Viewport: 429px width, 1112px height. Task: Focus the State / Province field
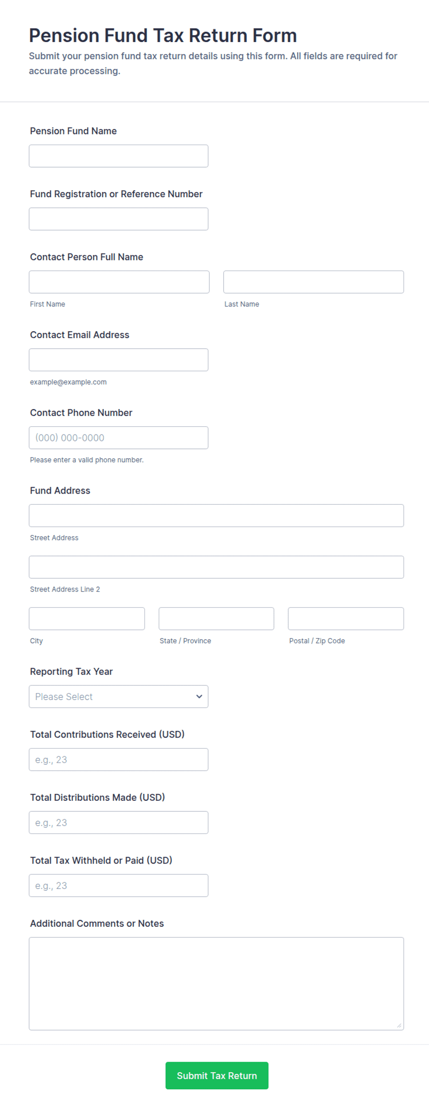[216, 619]
